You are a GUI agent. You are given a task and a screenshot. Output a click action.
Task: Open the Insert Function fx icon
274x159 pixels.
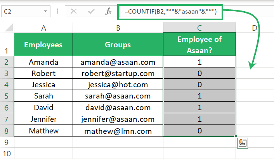pyautogui.click(x=109, y=11)
